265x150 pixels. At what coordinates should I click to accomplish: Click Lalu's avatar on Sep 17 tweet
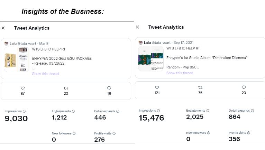coord(140,43)
